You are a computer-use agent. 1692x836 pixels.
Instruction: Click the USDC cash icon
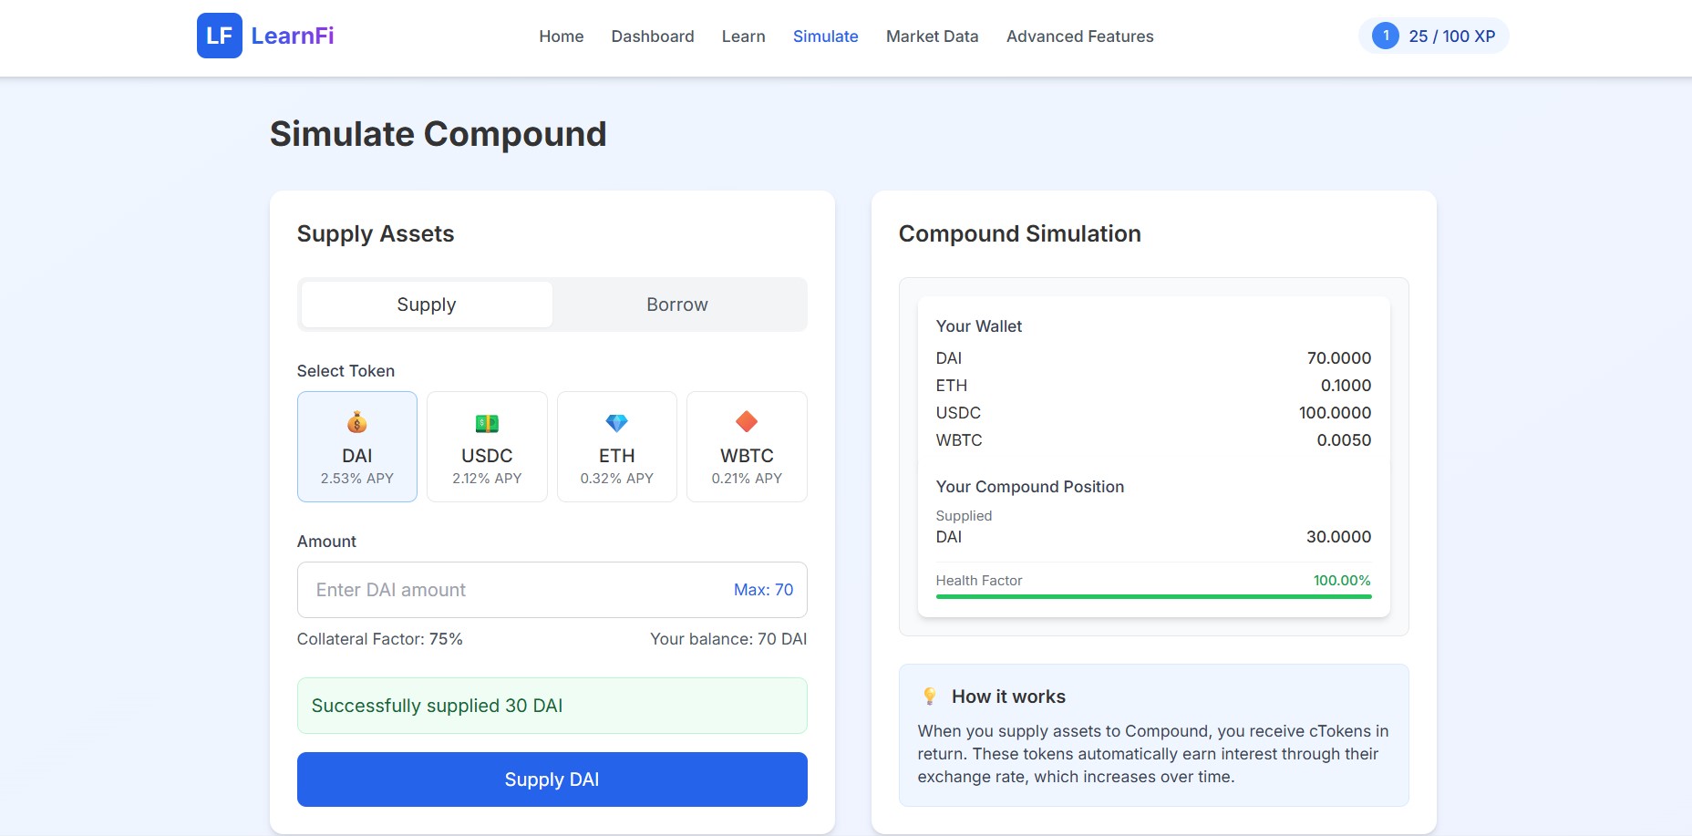(487, 423)
